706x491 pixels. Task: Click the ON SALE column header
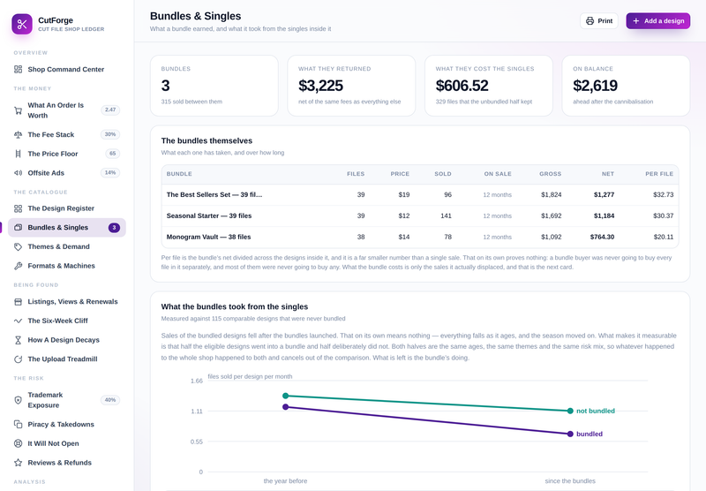point(498,174)
